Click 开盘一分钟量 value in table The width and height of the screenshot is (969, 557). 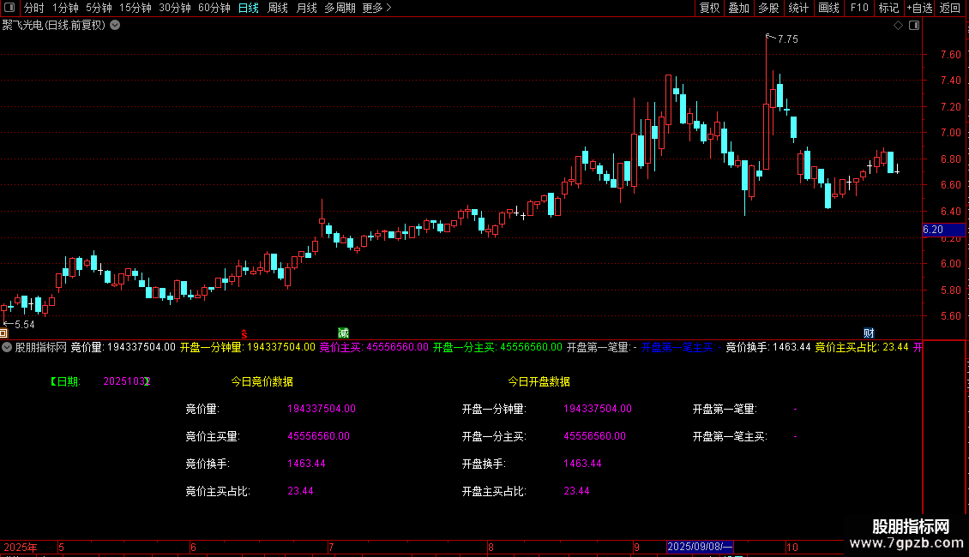tap(598, 409)
